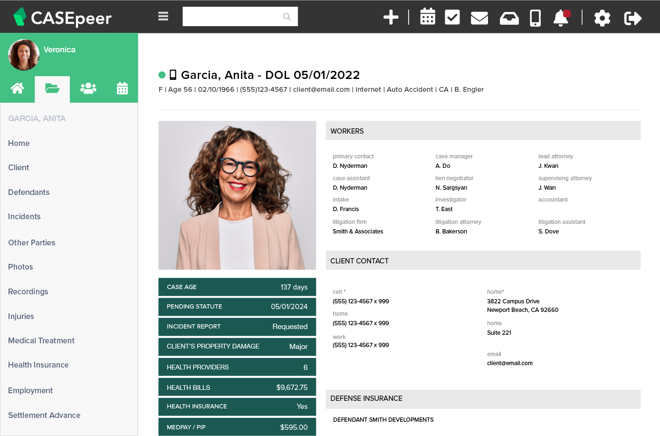
Task: Open the settings gear icon
Action: tap(602, 18)
